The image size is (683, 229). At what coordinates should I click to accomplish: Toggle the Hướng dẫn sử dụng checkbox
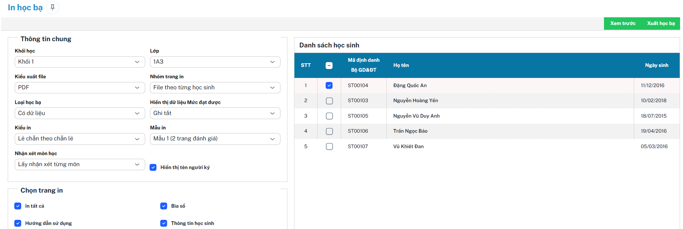click(x=18, y=223)
